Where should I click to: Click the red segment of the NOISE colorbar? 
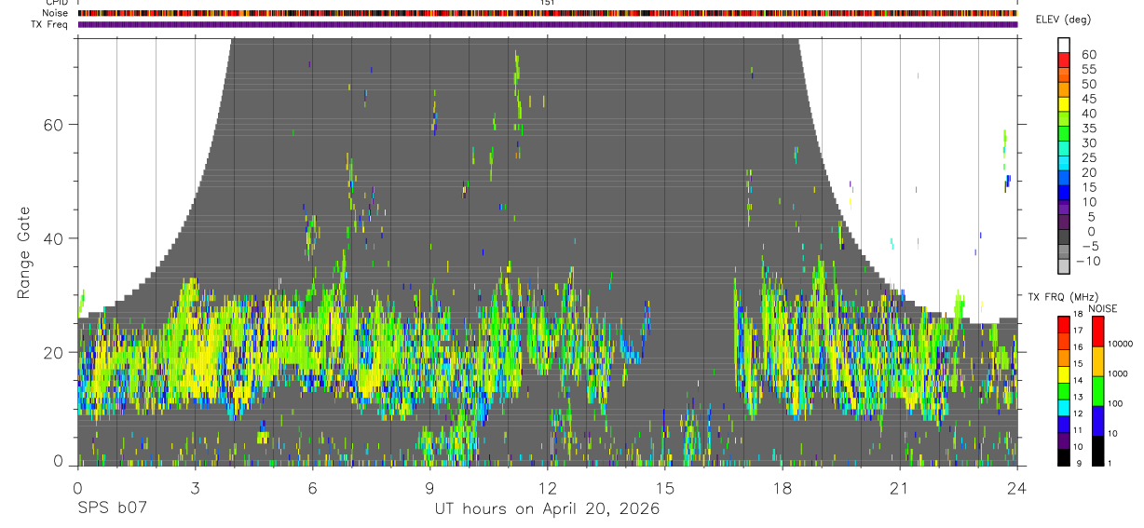(1097, 331)
